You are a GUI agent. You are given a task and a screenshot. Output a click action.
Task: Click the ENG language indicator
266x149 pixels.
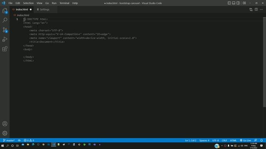pyautogui.click(x=246, y=146)
